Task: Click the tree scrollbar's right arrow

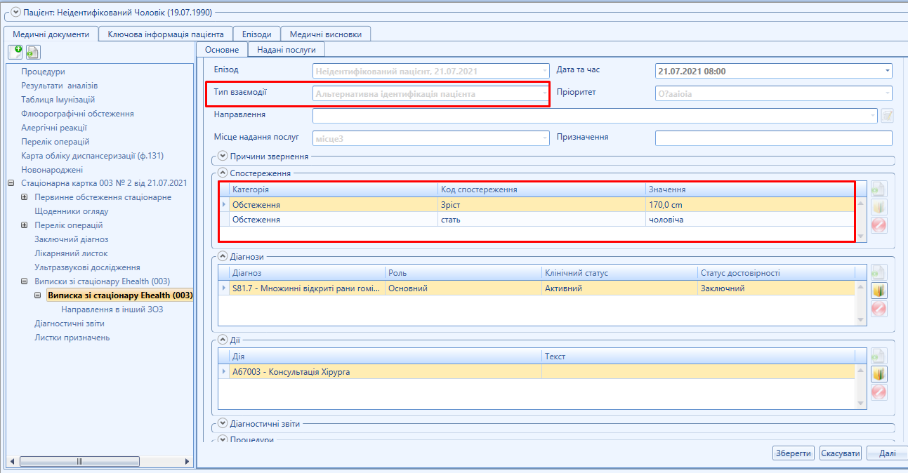Action: (187, 462)
